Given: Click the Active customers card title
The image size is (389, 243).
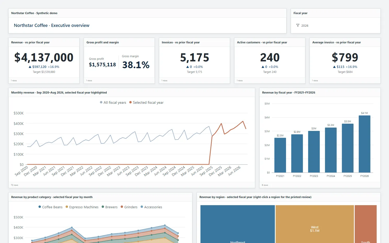Looking at the screenshot, I should [262, 42].
